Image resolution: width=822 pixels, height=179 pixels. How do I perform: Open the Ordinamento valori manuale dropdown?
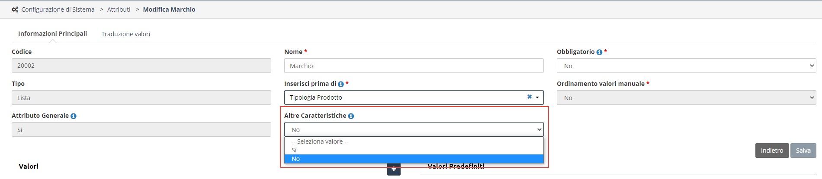[686, 98]
